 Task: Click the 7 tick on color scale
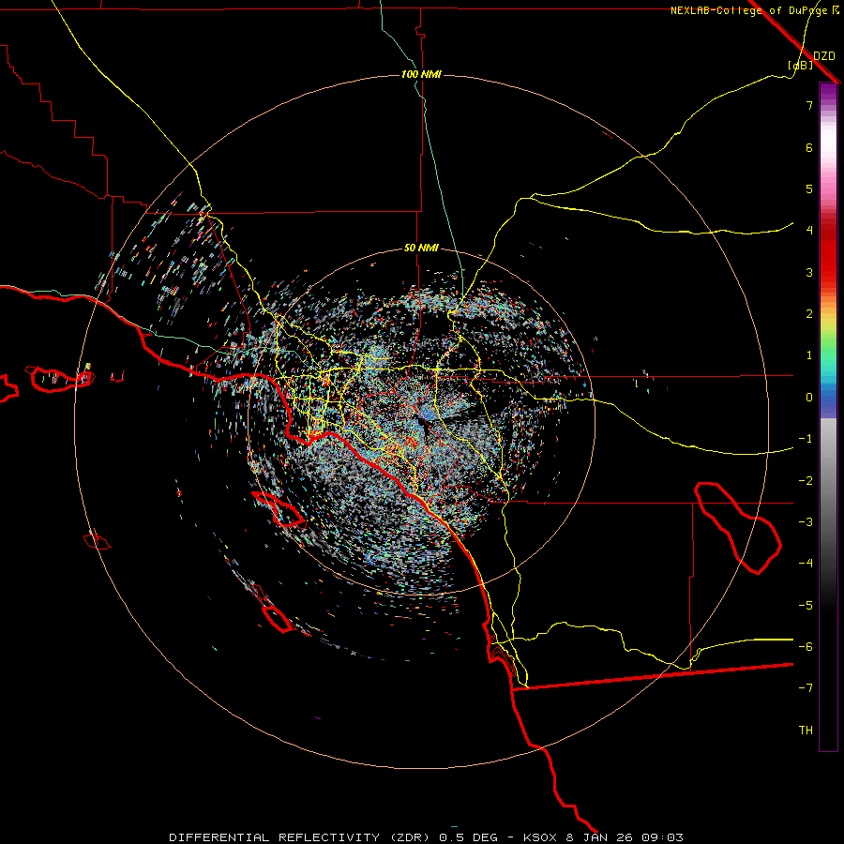809,105
